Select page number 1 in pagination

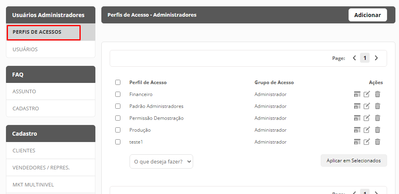(x=365, y=58)
